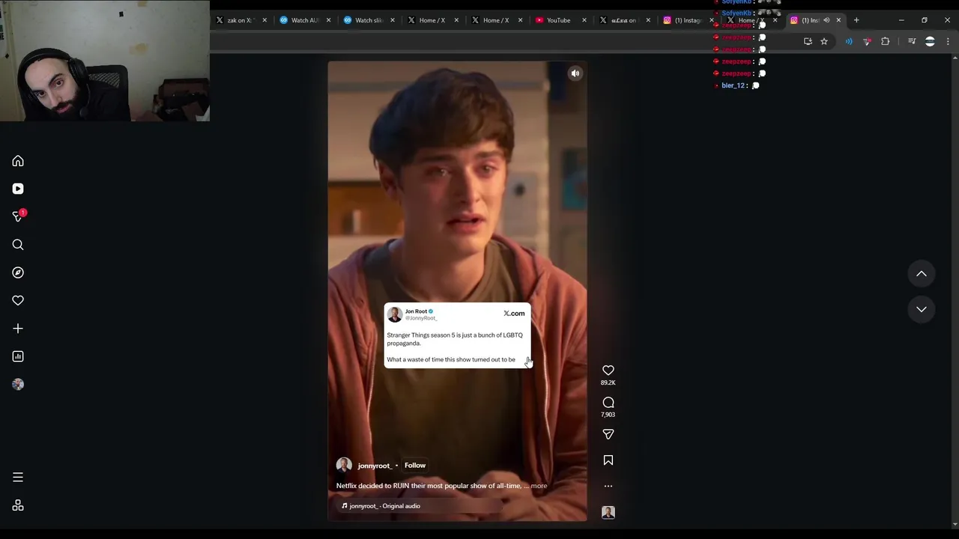
Task: Open the audio thumbnail below the reel actions
Action: [608, 512]
